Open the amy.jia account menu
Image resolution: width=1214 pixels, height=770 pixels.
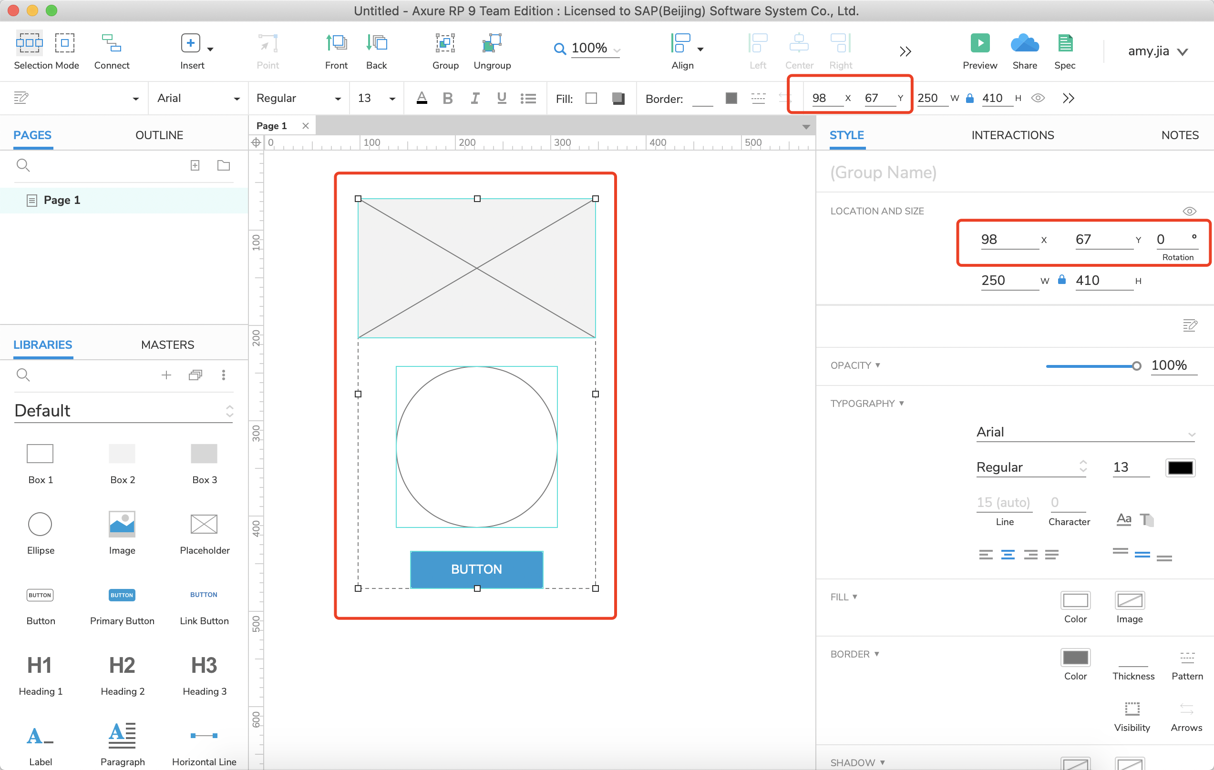pos(1158,51)
